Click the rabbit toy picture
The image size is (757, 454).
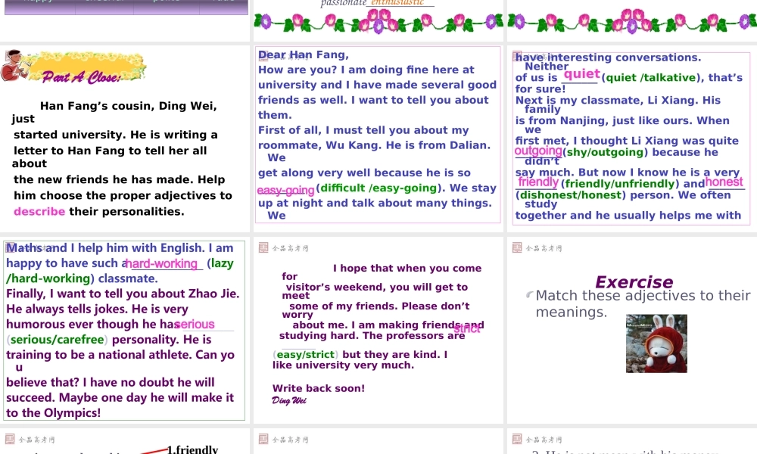[656, 344]
